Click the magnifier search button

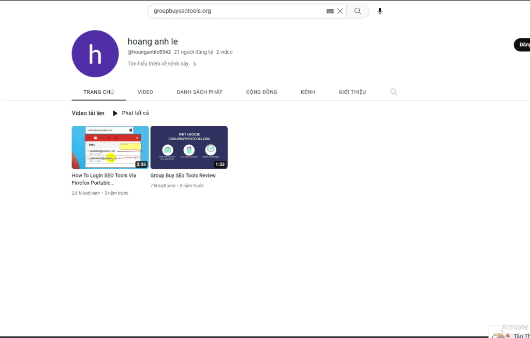tap(358, 11)
